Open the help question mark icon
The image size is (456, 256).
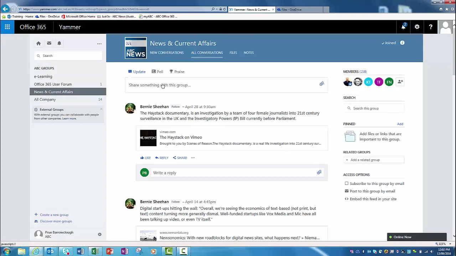pos(430,27)
